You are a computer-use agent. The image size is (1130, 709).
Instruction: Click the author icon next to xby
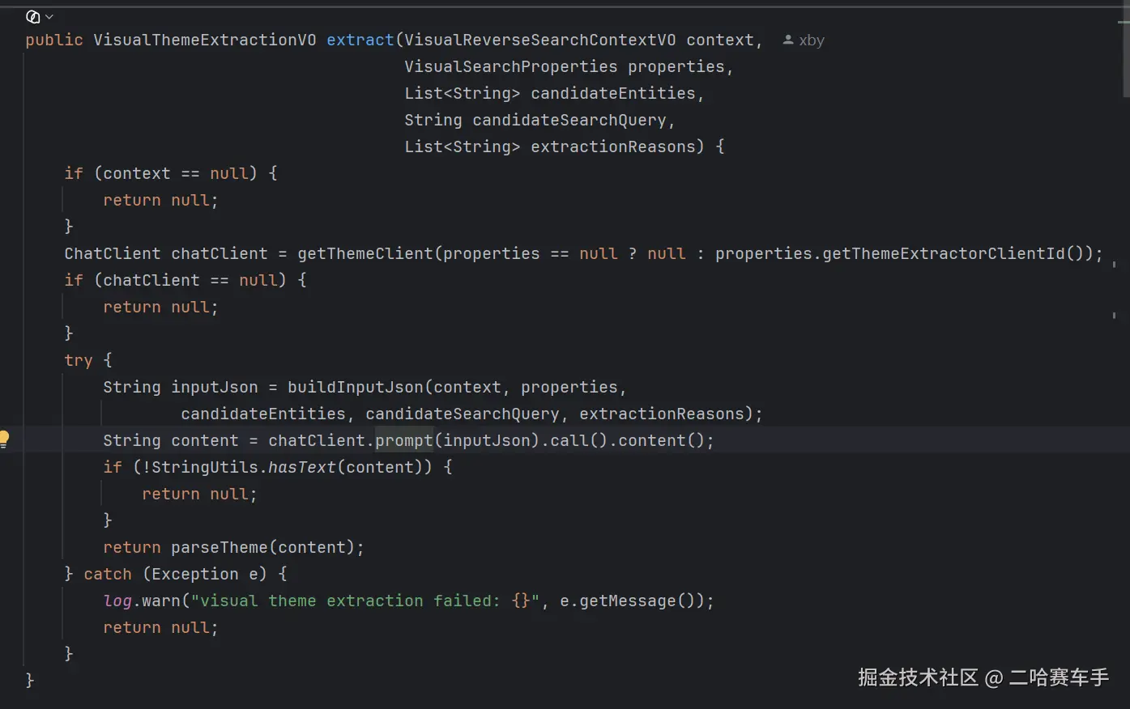coord(788,40)
